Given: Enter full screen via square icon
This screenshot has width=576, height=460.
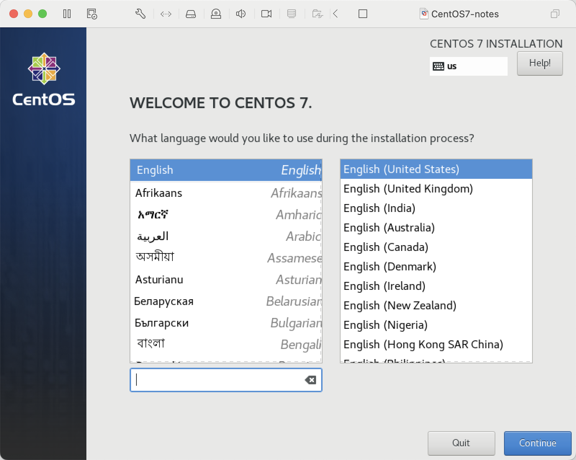Looking at the screenshot, I should click(363, 14).
